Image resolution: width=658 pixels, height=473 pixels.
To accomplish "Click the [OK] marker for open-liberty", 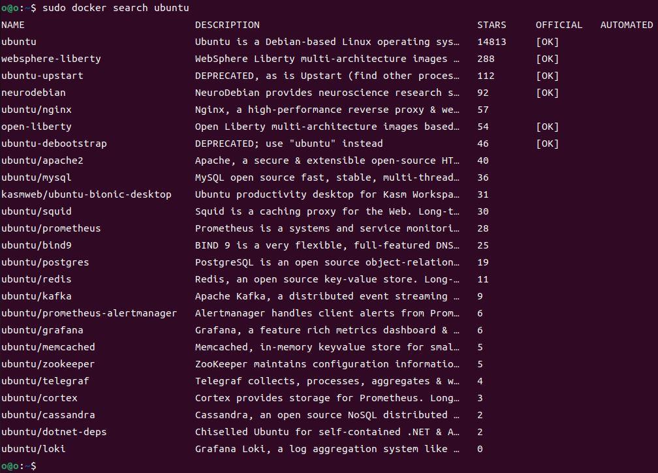I will (547, 127).
